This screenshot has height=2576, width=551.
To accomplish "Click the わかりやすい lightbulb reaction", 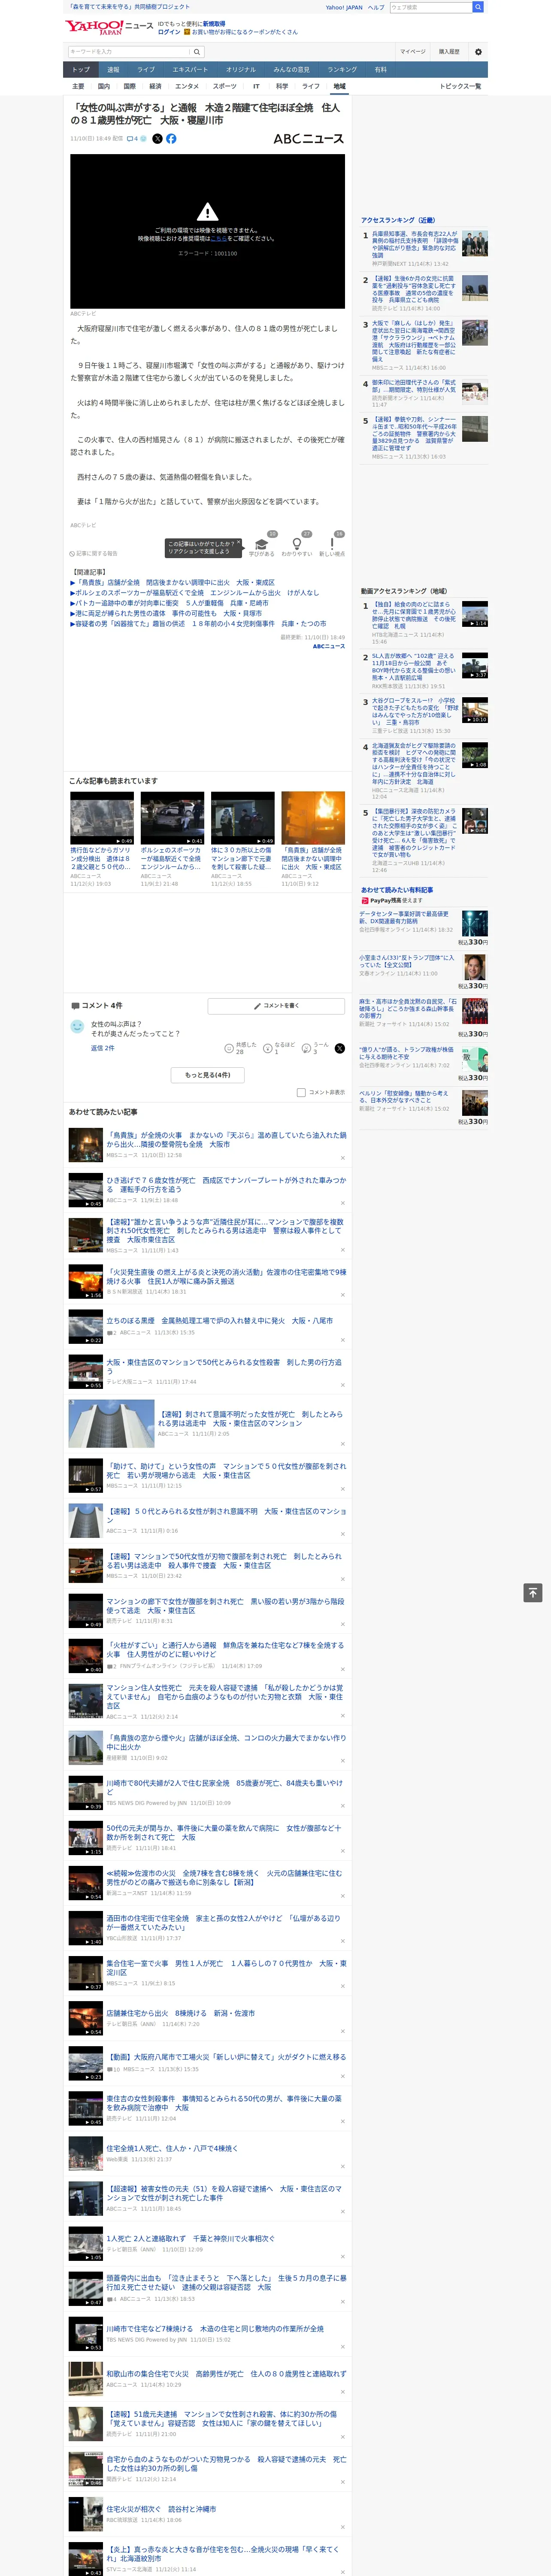I will [296, 545].
